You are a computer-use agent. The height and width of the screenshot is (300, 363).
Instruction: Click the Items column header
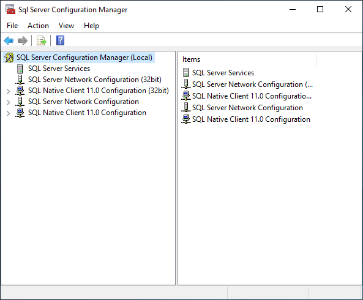(249, 59)
